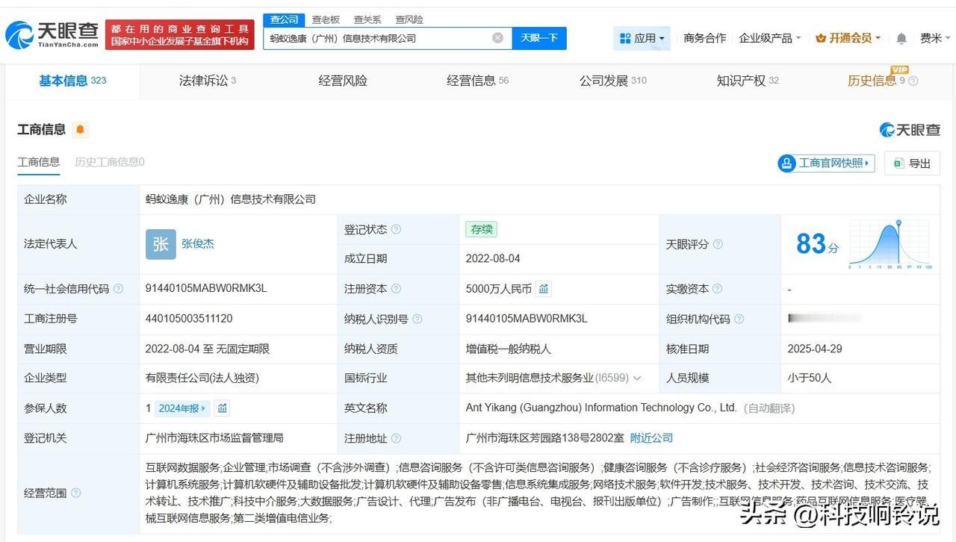Click help icon next to 组织机构代码
956x542 pixels.
coord(739,319)
